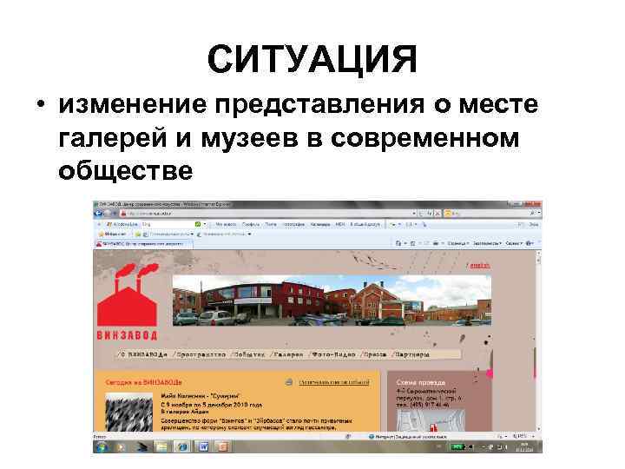Click the system tray clock
625x469 pixels.
[525, 446]
